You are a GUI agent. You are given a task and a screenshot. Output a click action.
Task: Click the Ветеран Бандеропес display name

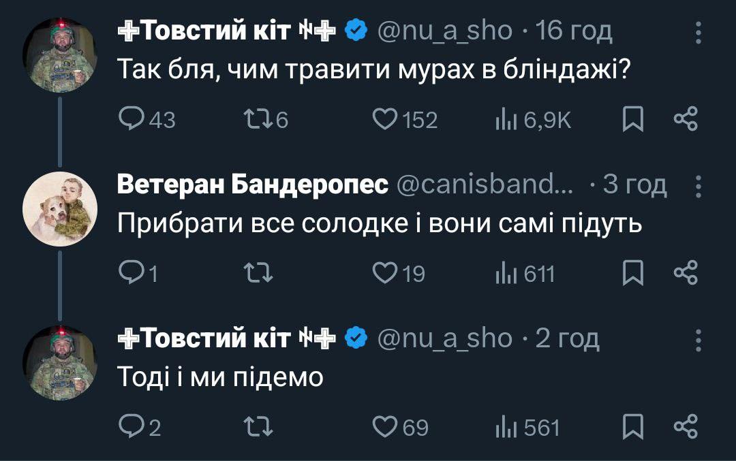click(x=252, y=185)
